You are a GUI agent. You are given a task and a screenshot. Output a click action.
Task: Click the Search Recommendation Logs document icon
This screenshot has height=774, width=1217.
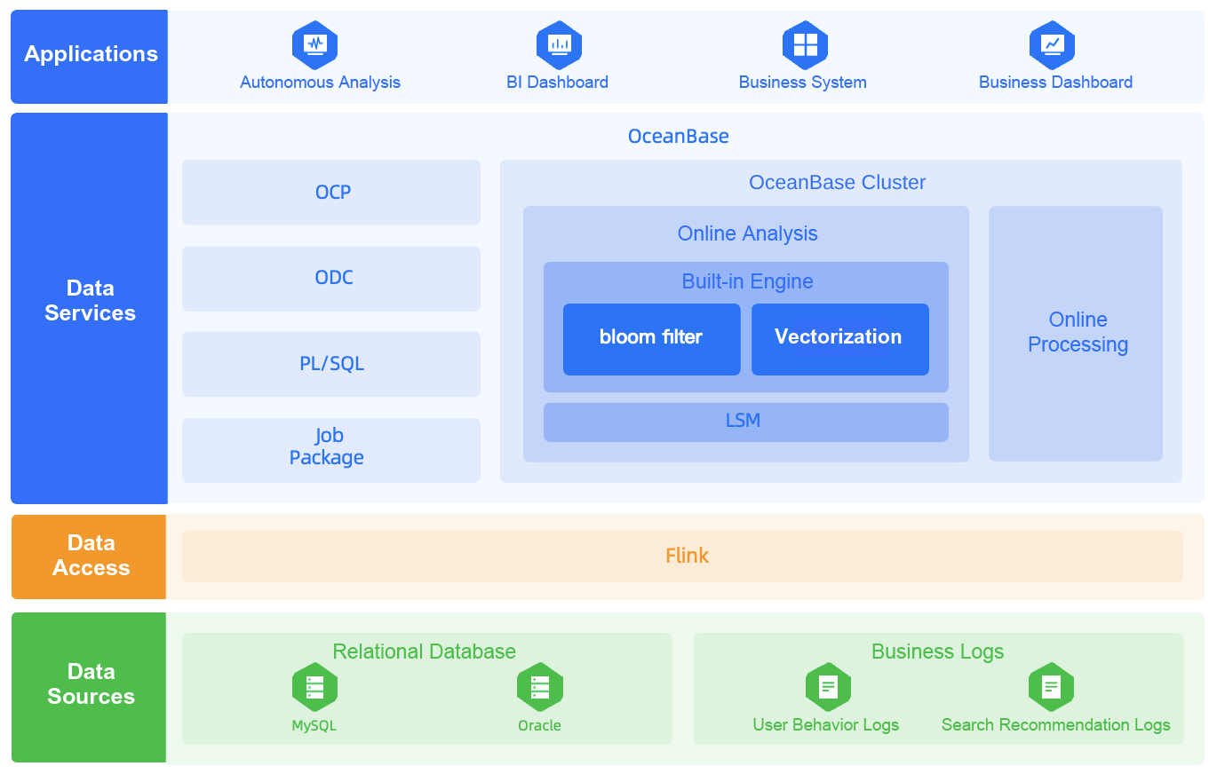[1051, 687]
